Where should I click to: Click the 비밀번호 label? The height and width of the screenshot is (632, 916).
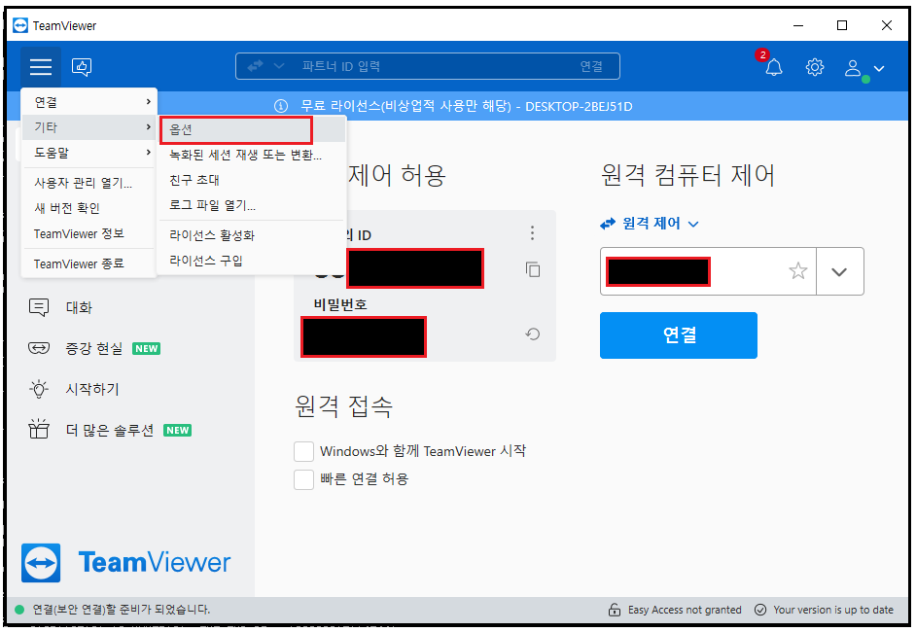tap(340, 305)
